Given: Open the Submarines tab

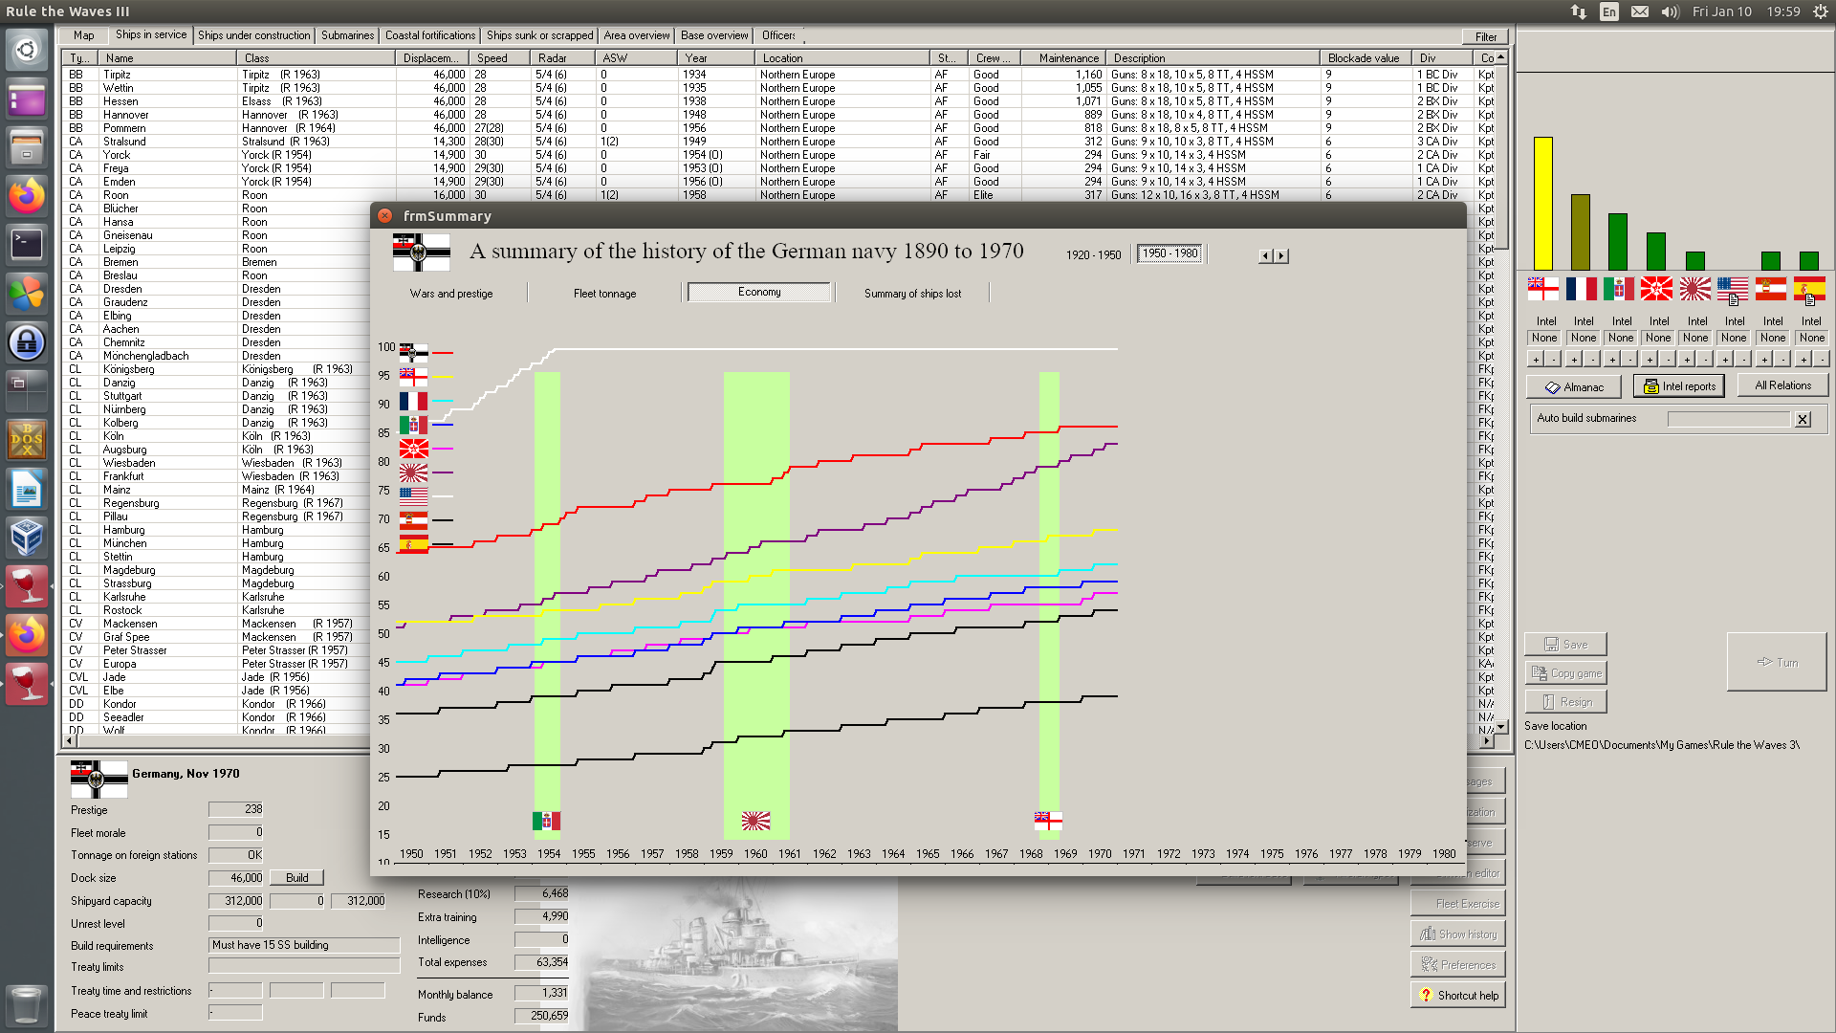Looking at the screenshot, I should point(347,35).
